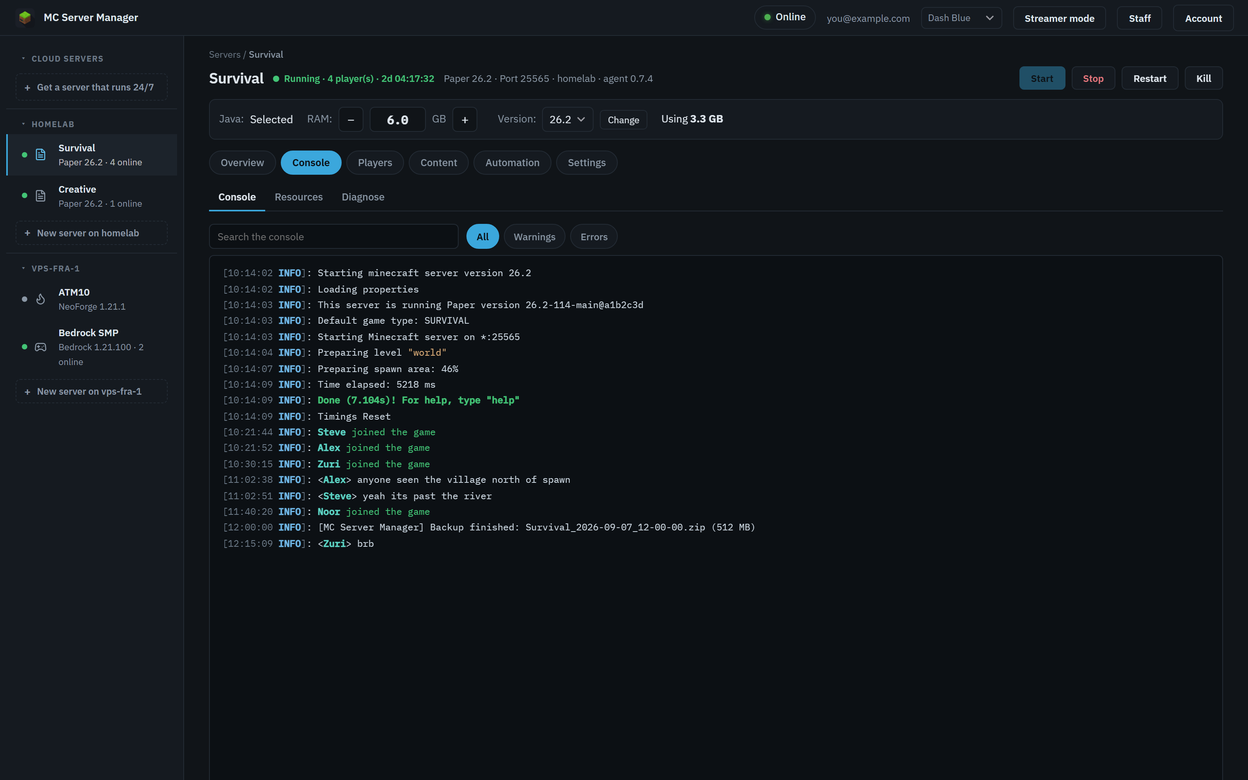
Task: Open the Automation tab
Action: coord(512,163)
